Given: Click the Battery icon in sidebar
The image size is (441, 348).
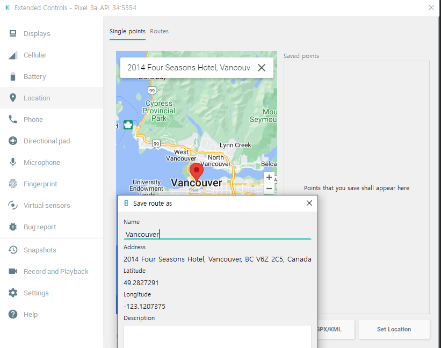Looking at the screenshot, I should click(13, 76).
